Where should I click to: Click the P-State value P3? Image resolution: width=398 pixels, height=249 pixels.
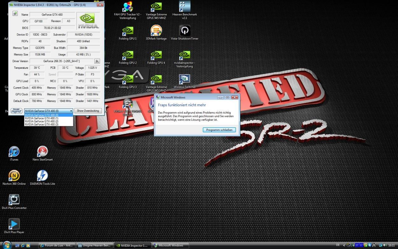pos(93,75)
